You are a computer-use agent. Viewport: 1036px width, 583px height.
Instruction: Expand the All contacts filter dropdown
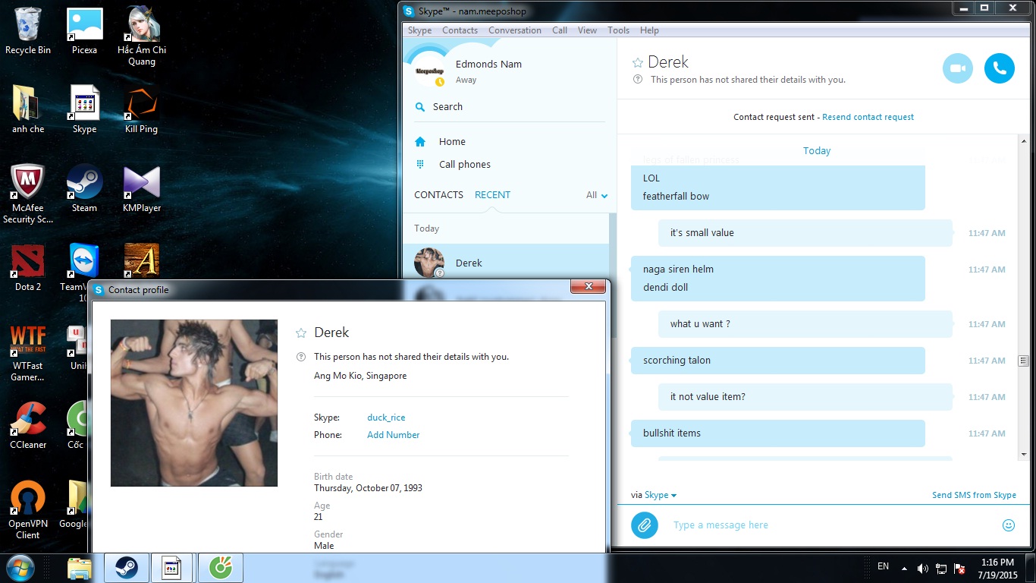point(597,195)
